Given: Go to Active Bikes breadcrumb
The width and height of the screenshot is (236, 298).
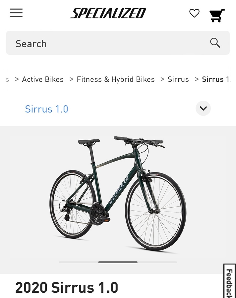Looking at the screenshot, I should pos(43,79).
